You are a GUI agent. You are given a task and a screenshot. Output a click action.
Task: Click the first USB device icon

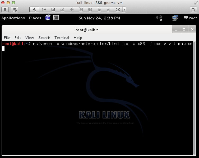coord(99,9)
